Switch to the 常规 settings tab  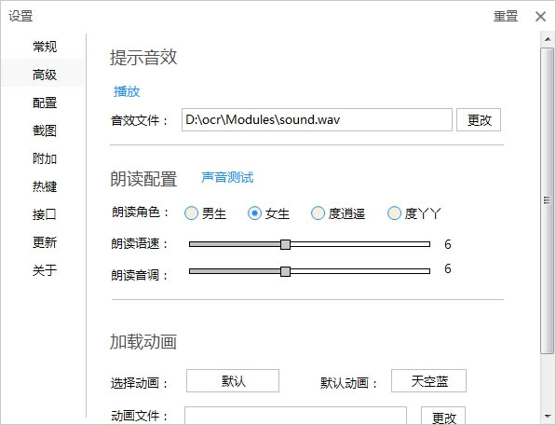click(45, 47)
